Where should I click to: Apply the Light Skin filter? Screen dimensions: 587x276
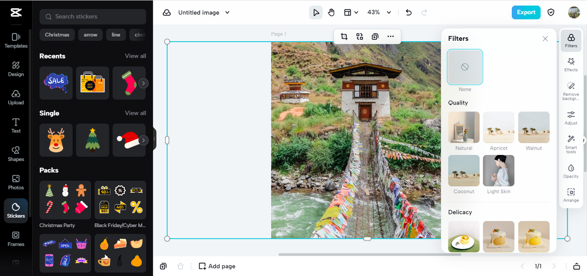(498, 171)
